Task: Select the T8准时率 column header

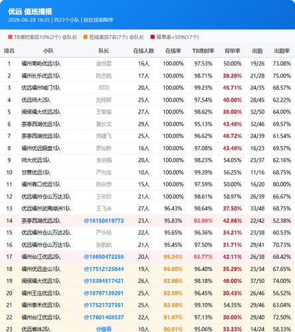Action: pyautogui.click(x=203, y=51)
